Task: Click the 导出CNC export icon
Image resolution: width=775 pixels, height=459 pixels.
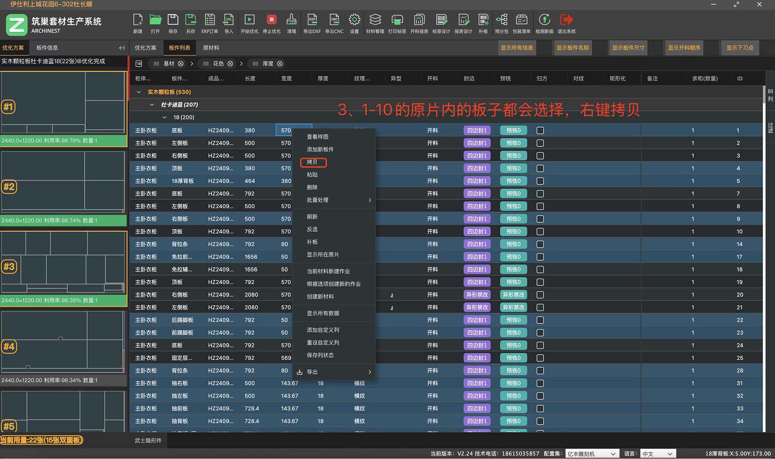Action: click(334, 20)
